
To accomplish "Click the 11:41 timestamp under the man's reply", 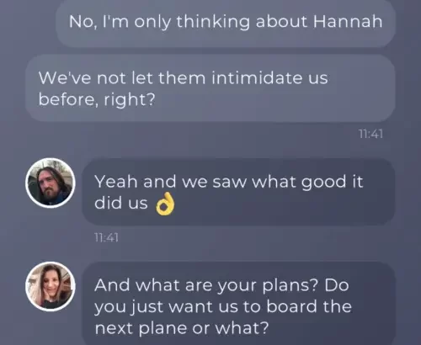I will [x=106, y=238].
